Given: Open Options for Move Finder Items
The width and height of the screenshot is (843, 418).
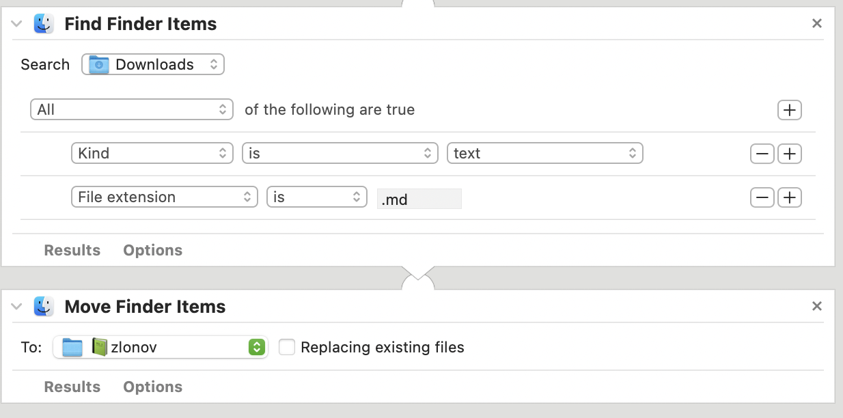Looking at the screenshot, I should coord(152,387).
